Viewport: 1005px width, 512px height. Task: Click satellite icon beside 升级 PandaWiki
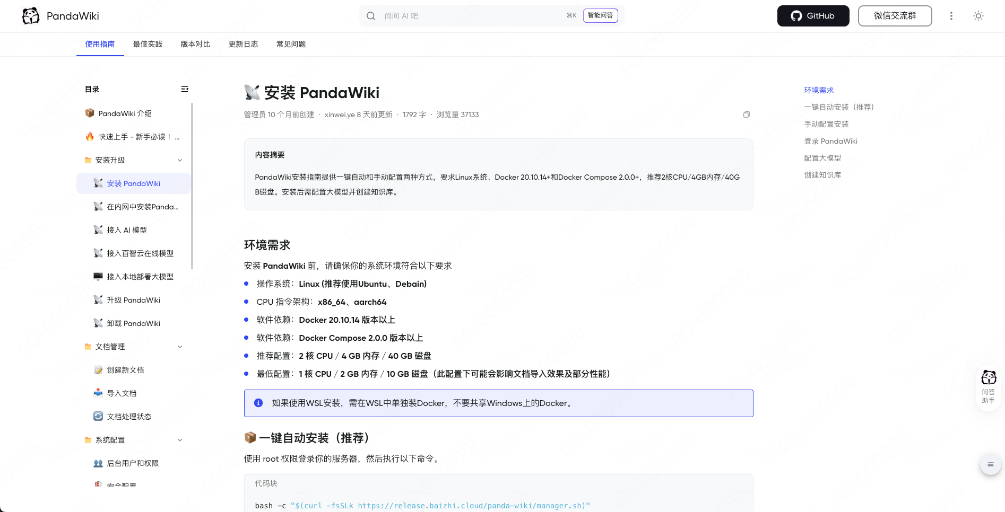coord(98,299)
